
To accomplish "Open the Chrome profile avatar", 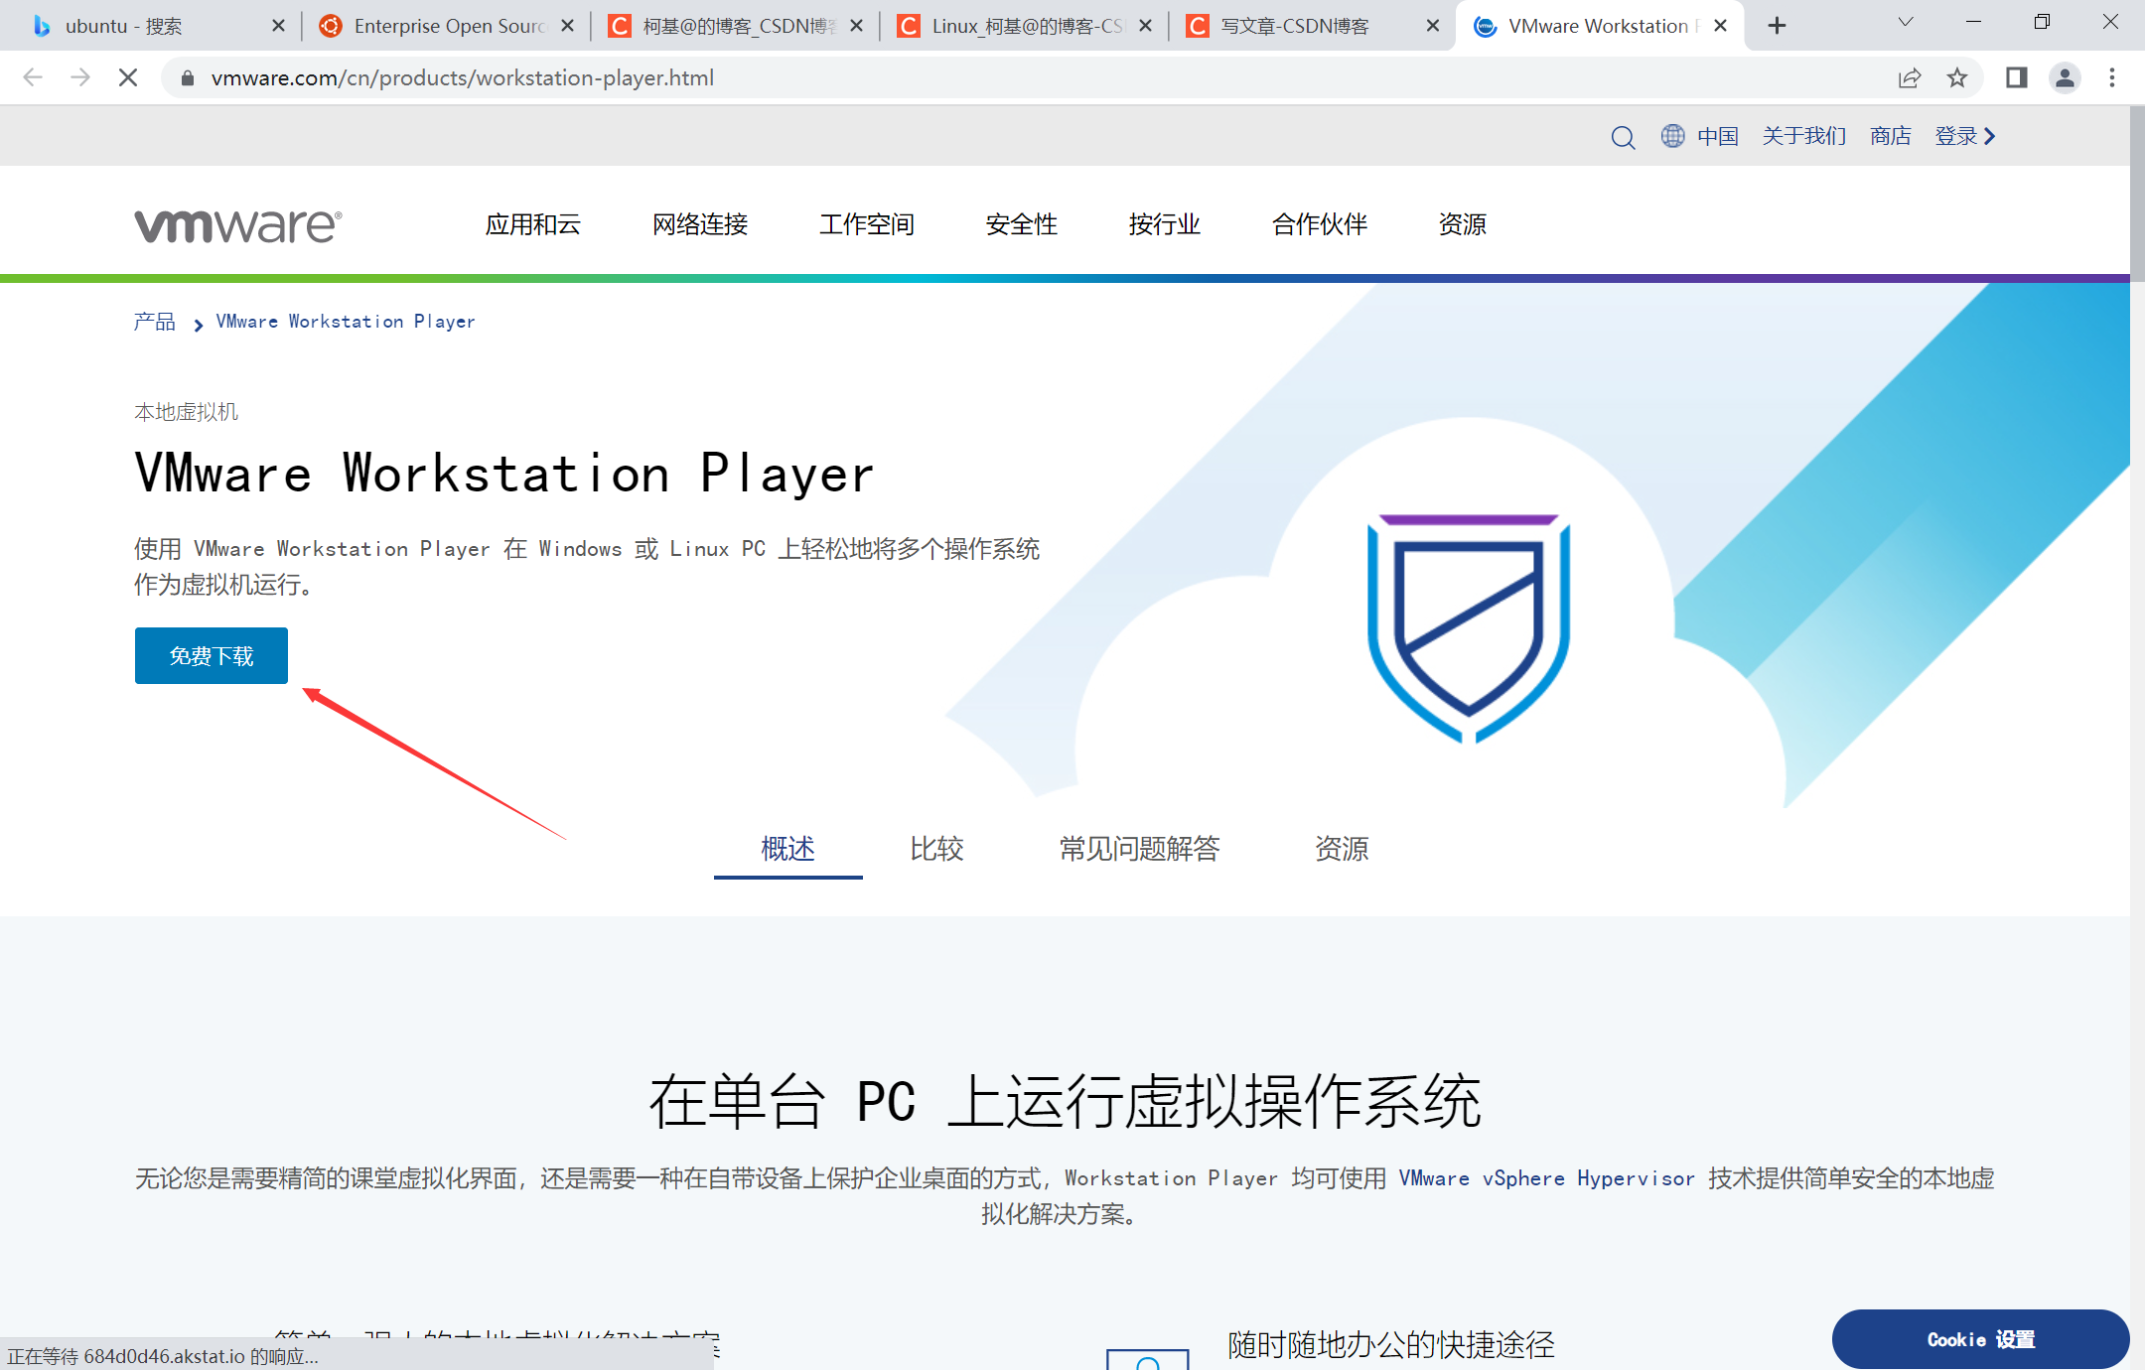I will click(x=2065, y=77).
